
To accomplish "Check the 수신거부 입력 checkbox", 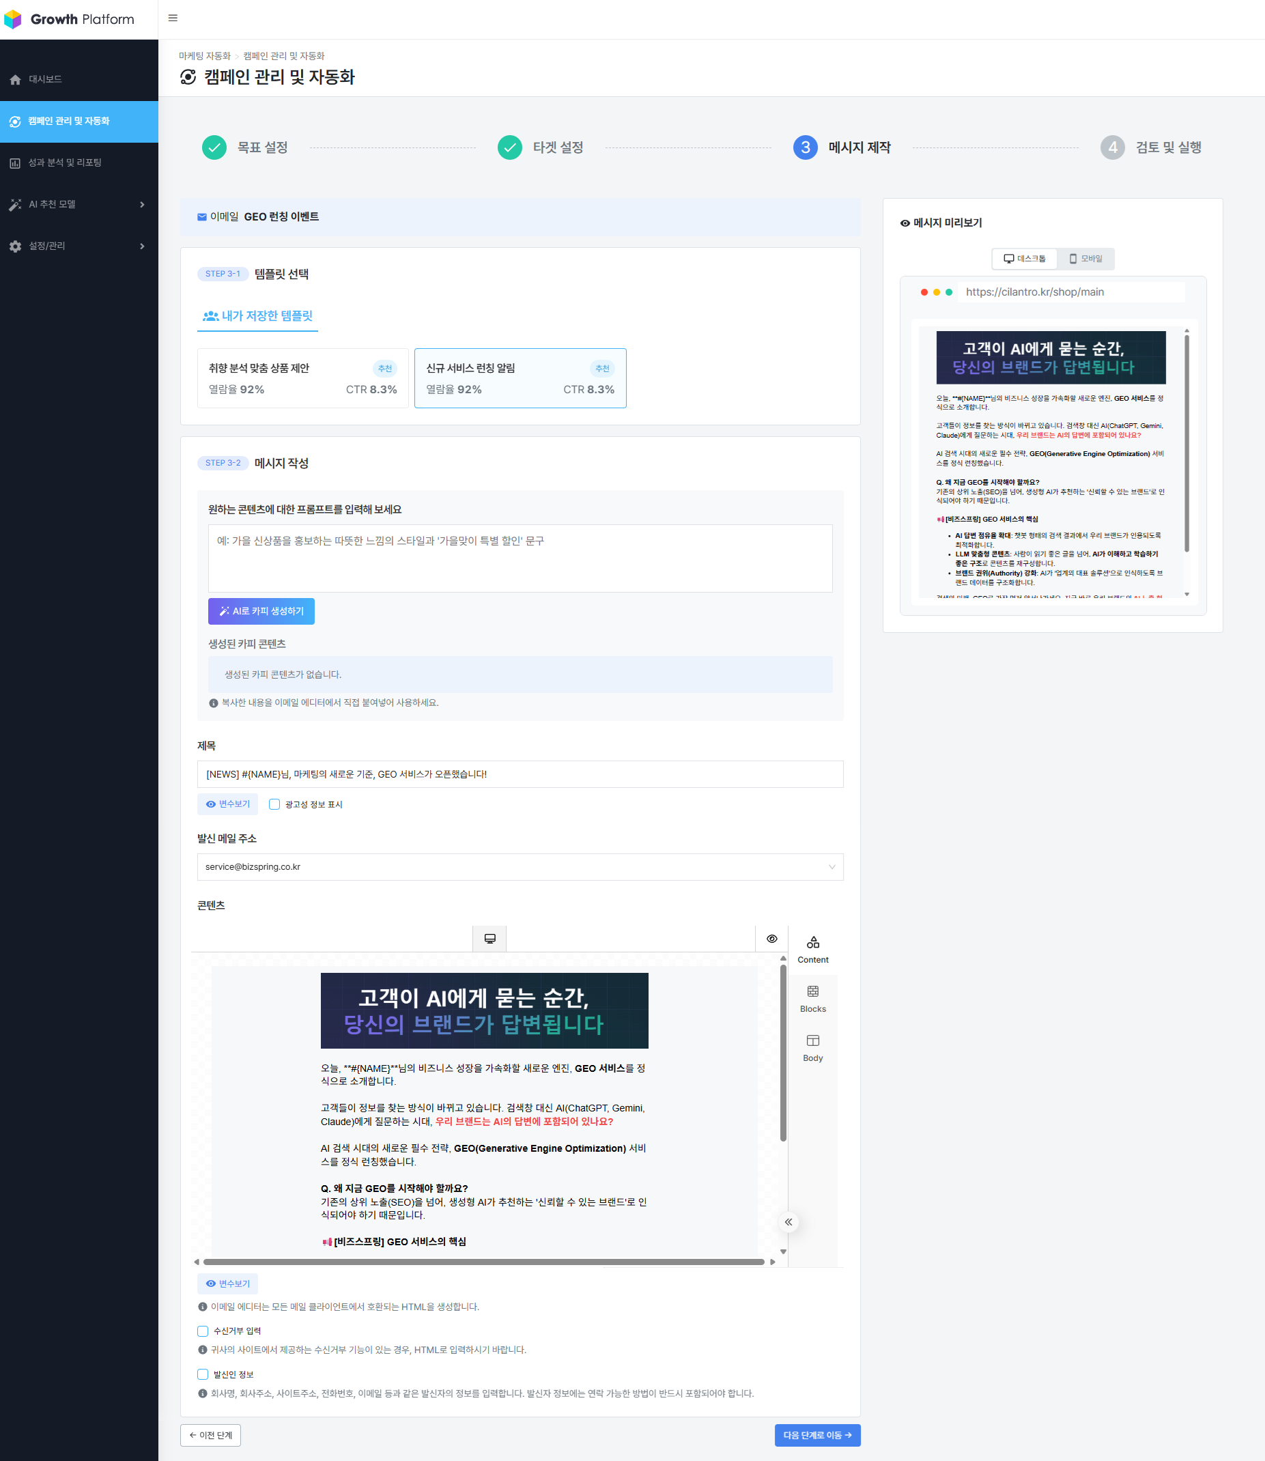I will [x=203, y=1331].
